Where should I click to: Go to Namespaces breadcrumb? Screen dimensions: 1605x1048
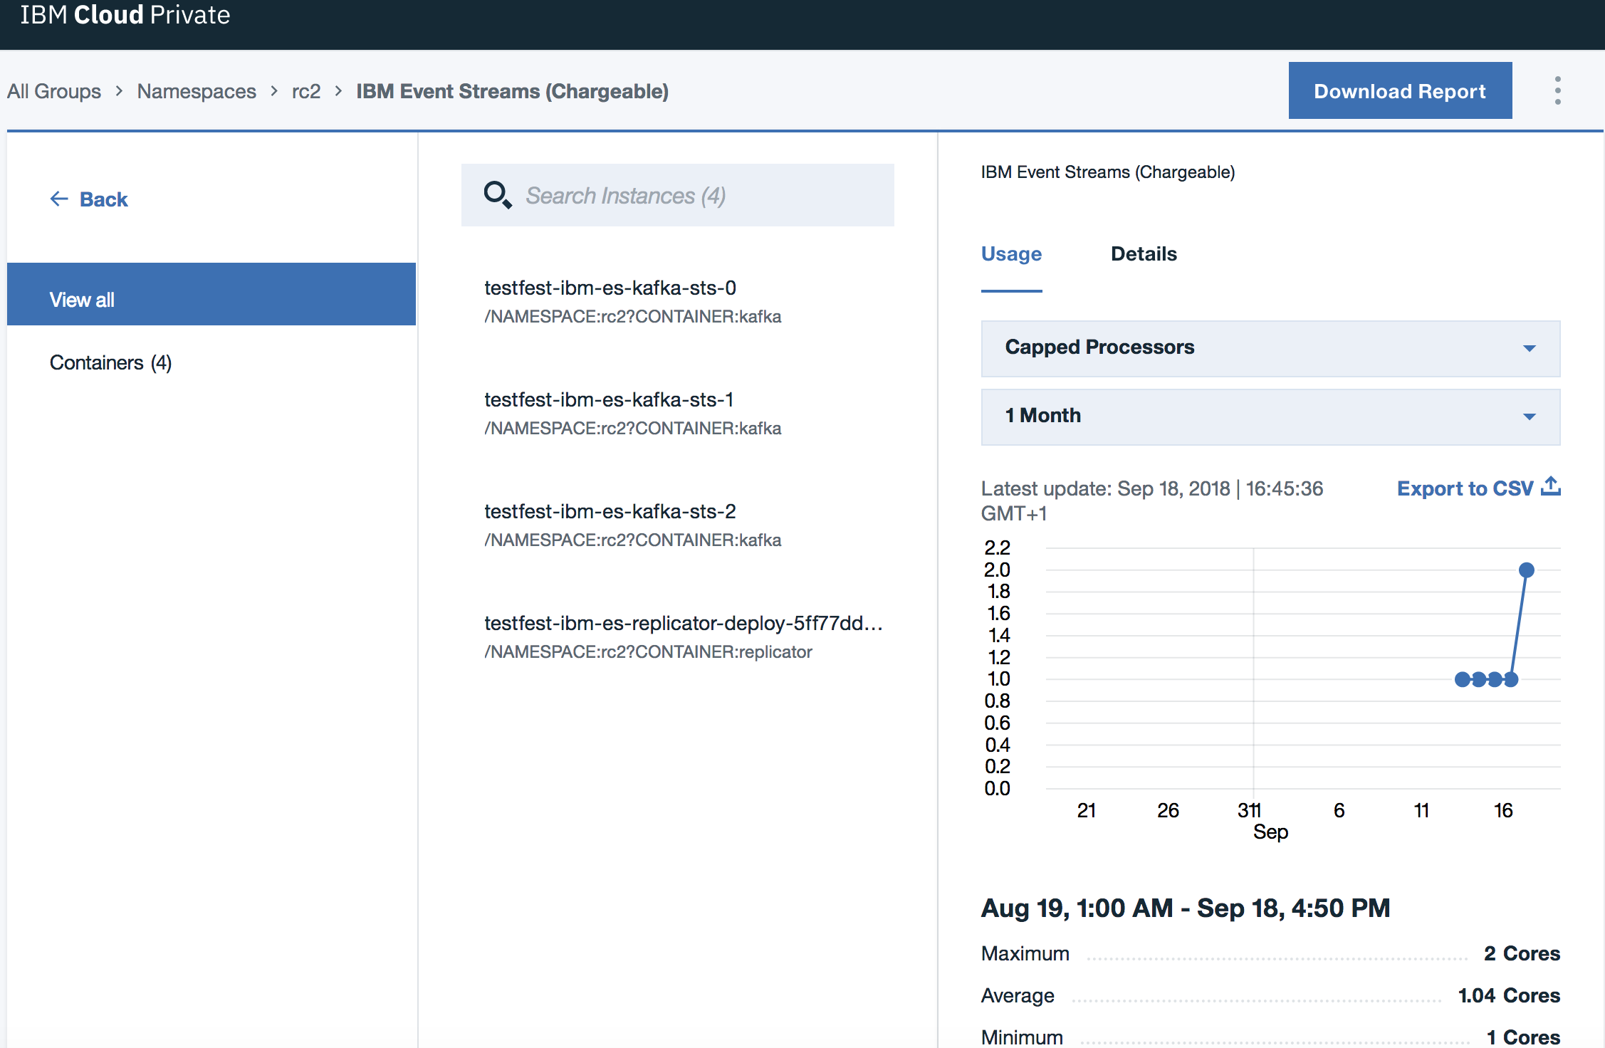(x=197, y=91)
